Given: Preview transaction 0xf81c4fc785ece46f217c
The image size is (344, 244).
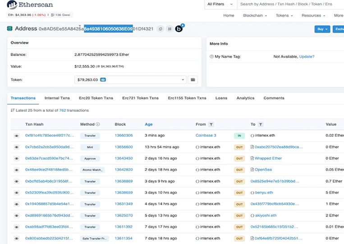Looking at the screenshot, I should point(16,136).
